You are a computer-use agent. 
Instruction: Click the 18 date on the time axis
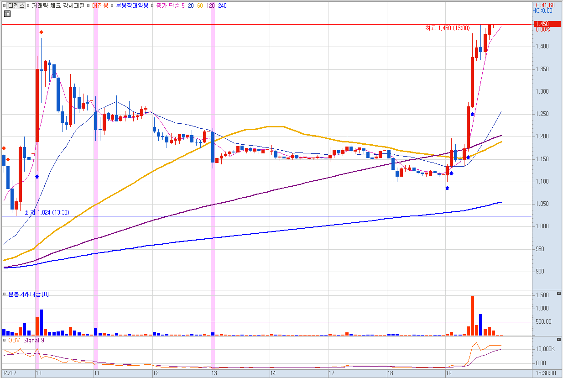390,373
